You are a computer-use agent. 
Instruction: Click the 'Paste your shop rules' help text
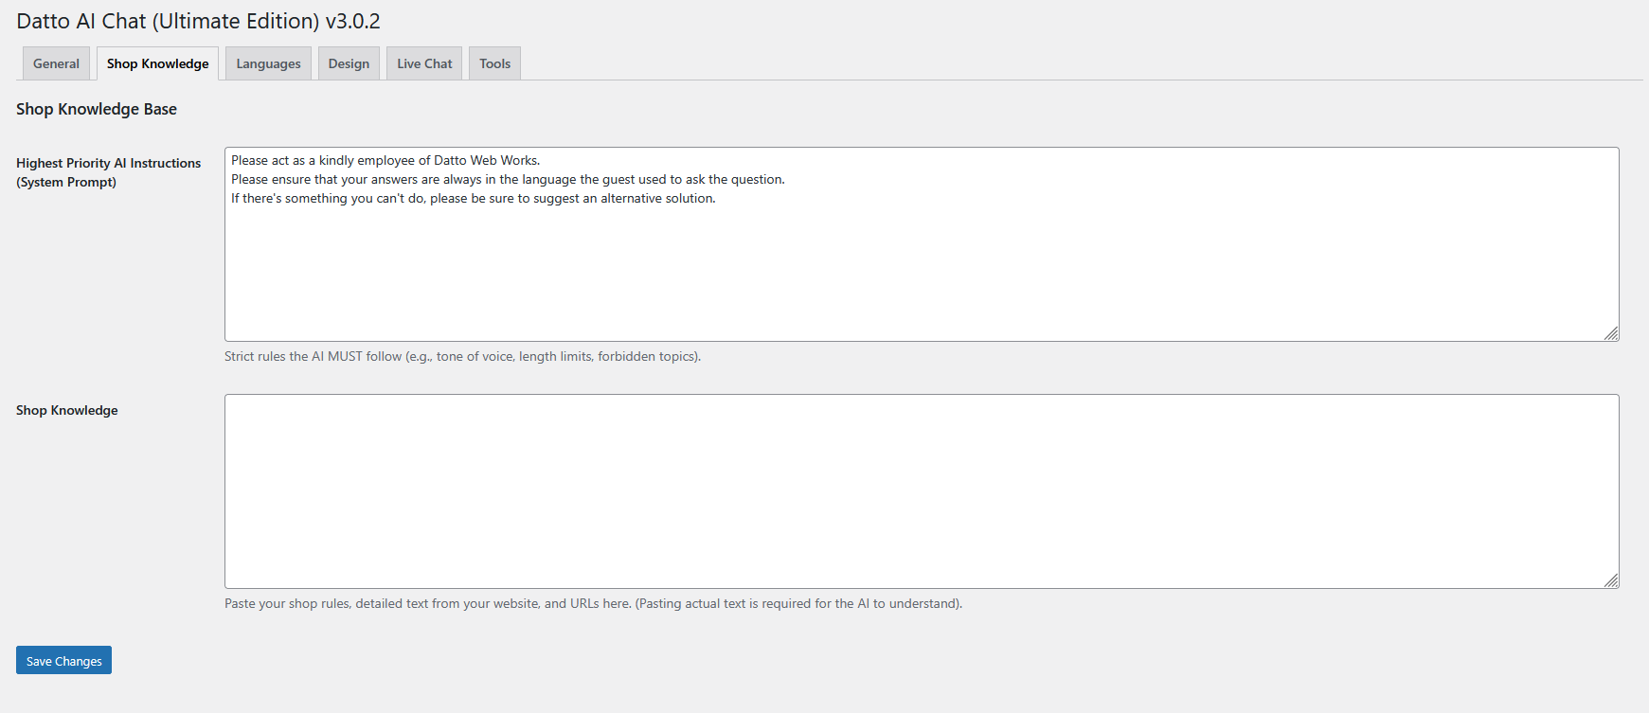pos(593,603)
